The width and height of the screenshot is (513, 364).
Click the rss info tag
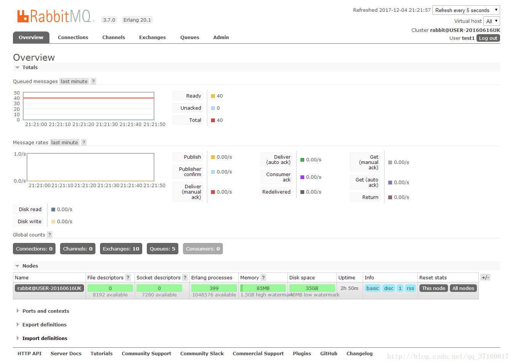[410, 288]
